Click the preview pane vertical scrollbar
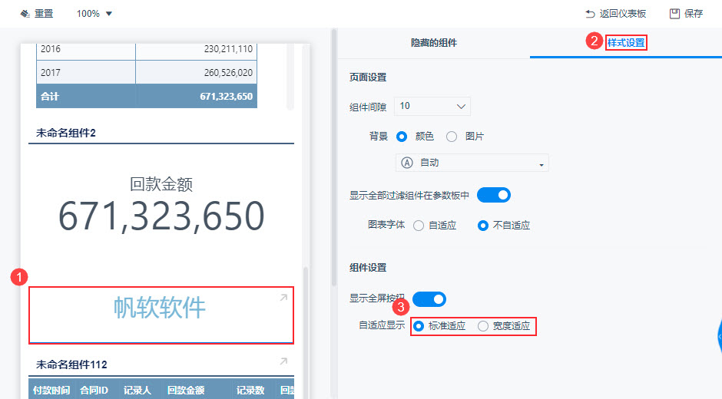Viewport: 722px width, 399px height. pos(306,331)
